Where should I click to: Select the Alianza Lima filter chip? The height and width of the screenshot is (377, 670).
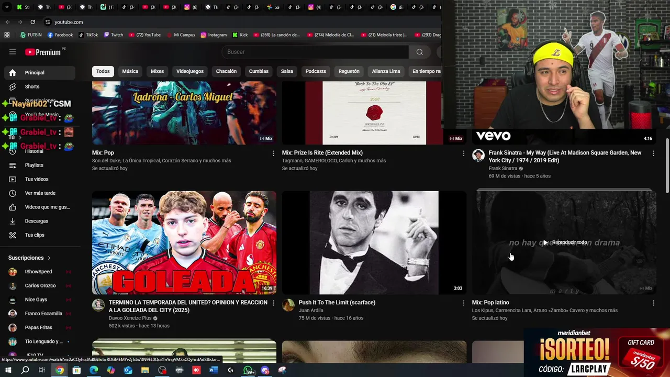[x=386, y=71]
